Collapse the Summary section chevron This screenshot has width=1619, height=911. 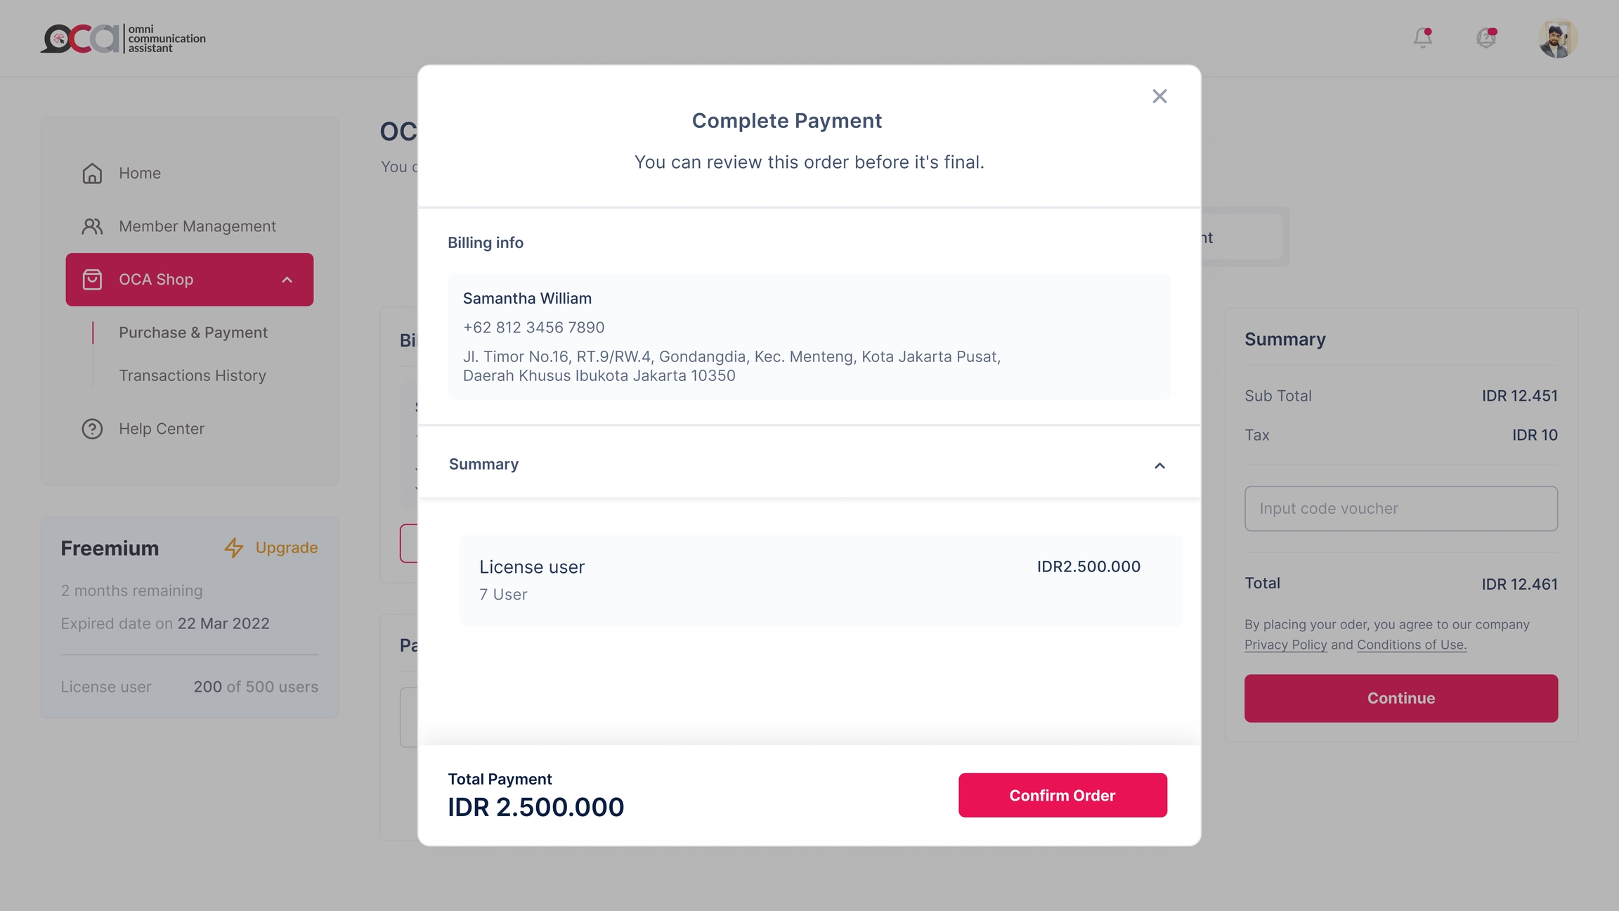coord(1159,465)
